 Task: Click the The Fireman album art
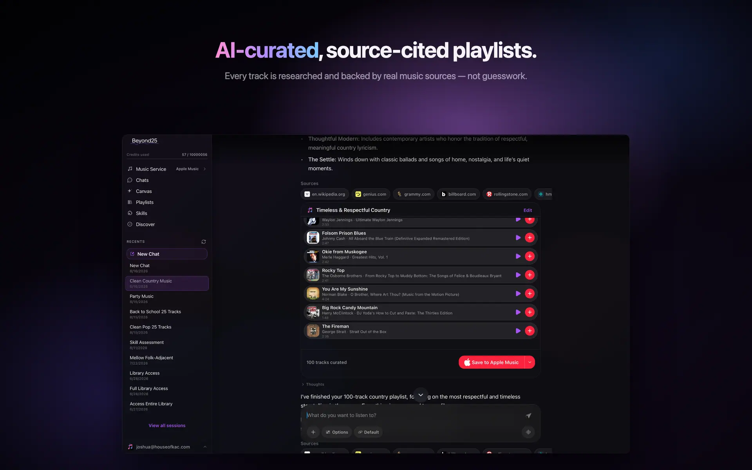313,331
